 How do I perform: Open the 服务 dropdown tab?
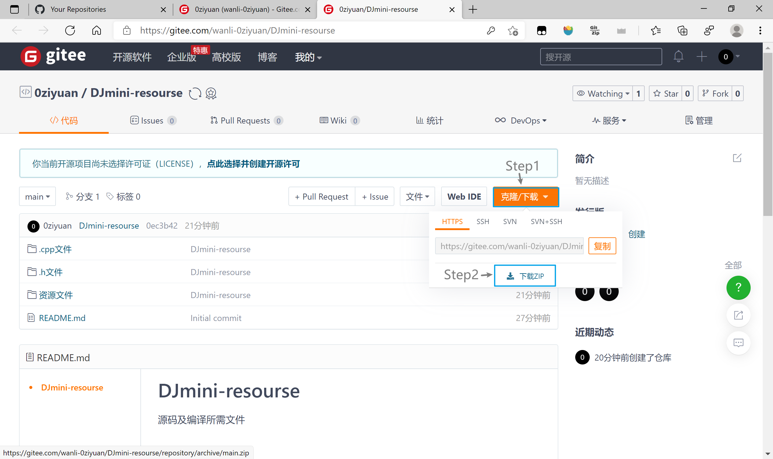tap(609, 120)
